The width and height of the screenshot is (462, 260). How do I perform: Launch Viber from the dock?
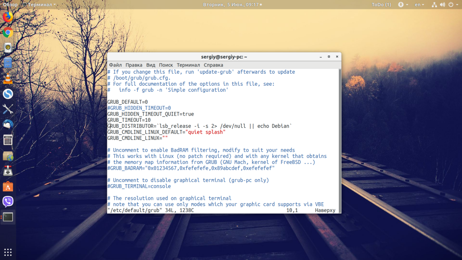[x=7, y=202]
